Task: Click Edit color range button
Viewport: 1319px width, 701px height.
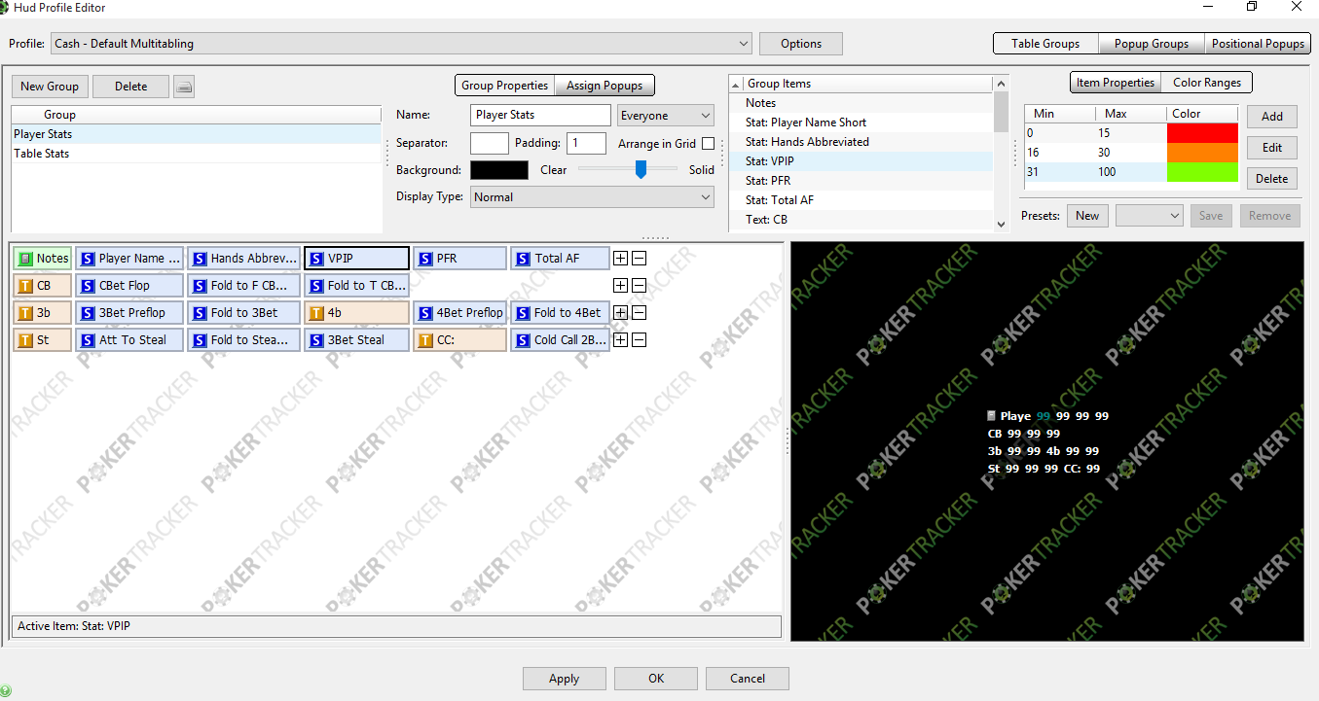Action: point(1271,148)
